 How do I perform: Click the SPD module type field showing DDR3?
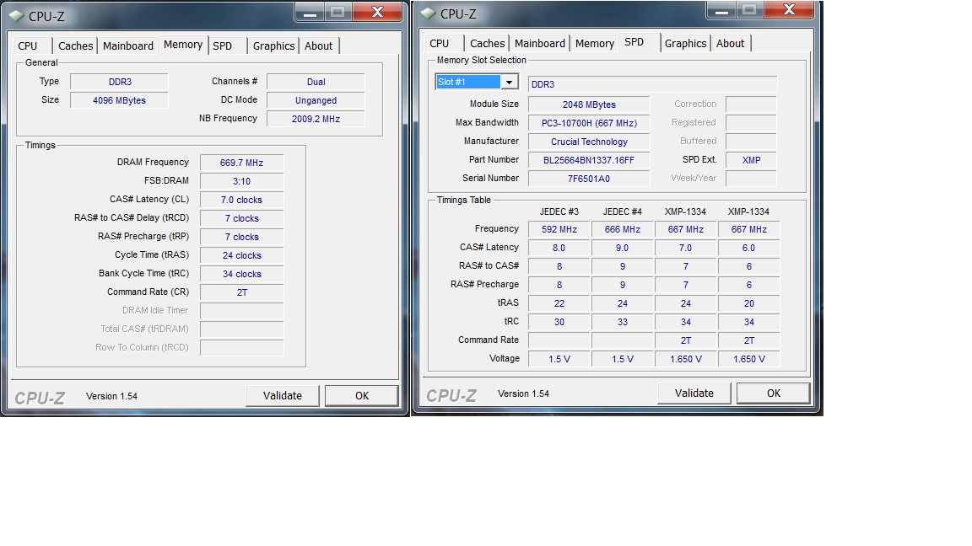[x=652, y=84]
